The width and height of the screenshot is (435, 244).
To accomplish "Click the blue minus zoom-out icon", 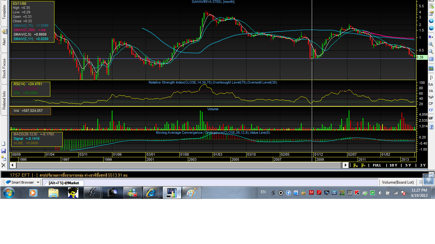I will [x=431, y=28].
